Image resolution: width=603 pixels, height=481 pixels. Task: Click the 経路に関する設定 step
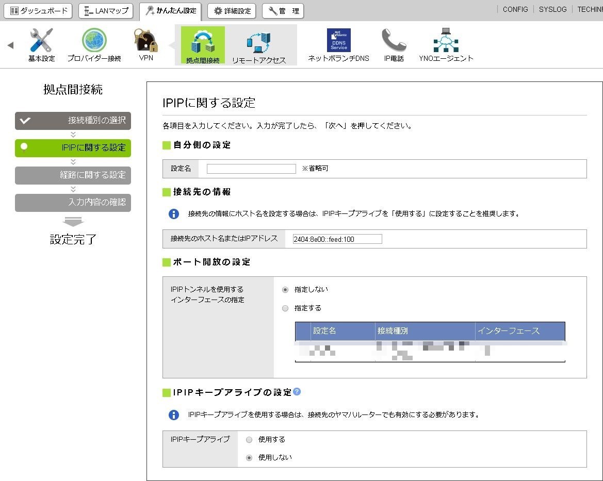point(73,175)
